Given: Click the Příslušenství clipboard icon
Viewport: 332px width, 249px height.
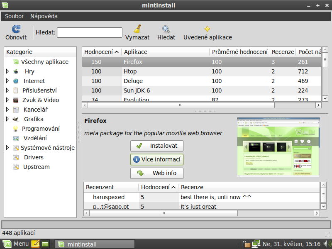Looking at the screenshot, I should coord(16,90).
